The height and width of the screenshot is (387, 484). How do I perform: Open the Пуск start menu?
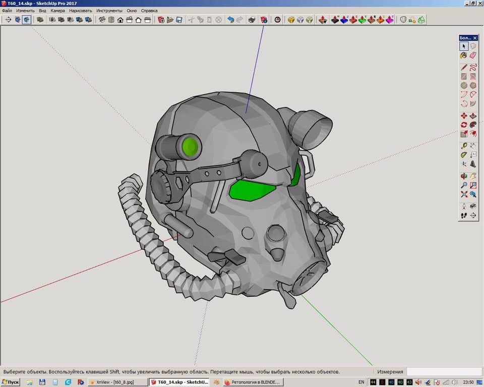[10, 382]
